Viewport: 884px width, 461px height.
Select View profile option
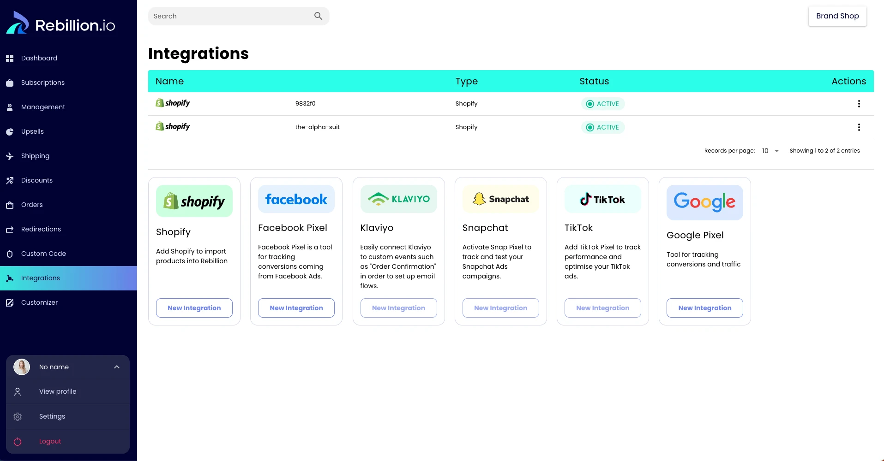coord(68,391)
